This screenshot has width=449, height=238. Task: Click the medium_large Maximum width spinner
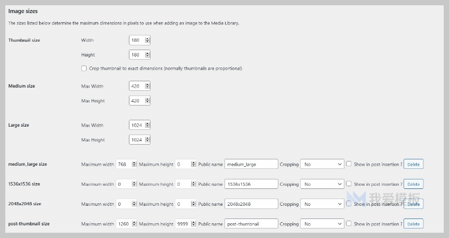click(x=134, y=164)
